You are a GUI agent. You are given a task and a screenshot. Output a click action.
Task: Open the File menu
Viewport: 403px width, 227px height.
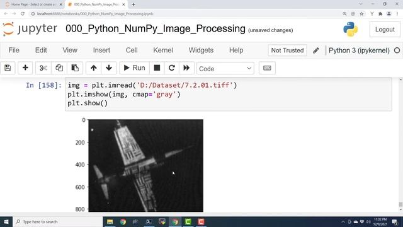click(x=14, y=50)
